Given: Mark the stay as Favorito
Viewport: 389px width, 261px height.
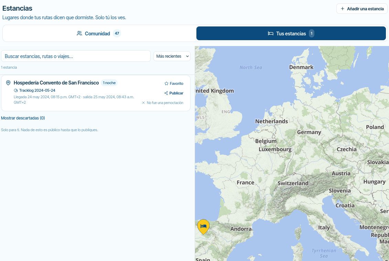Looking at the screenshot, I should pos(174,83).
